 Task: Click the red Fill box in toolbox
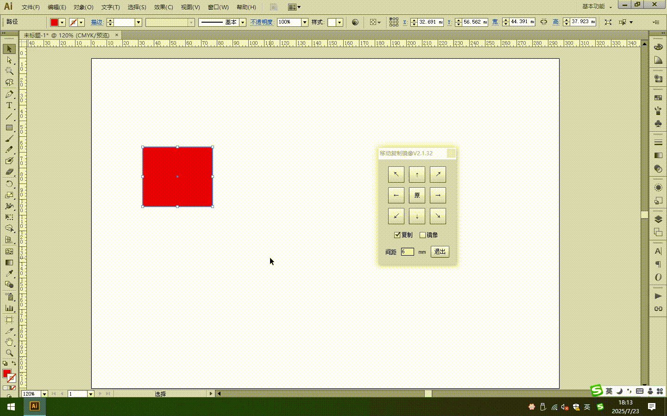[x=6, y=373]
